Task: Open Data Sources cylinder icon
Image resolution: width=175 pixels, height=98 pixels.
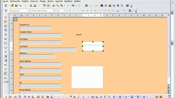Action: coord(114,5)
